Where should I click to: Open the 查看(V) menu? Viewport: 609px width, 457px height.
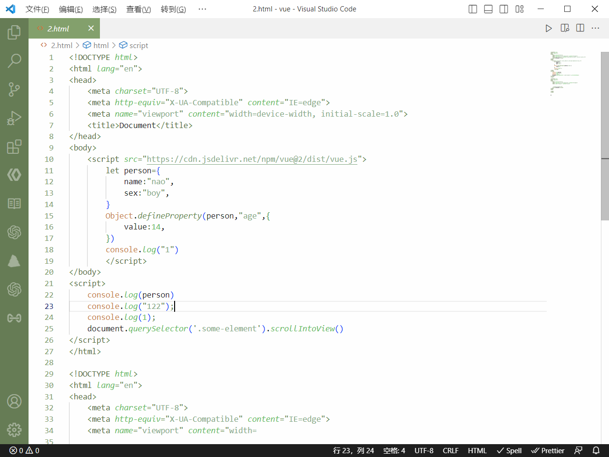pos(138,9)
